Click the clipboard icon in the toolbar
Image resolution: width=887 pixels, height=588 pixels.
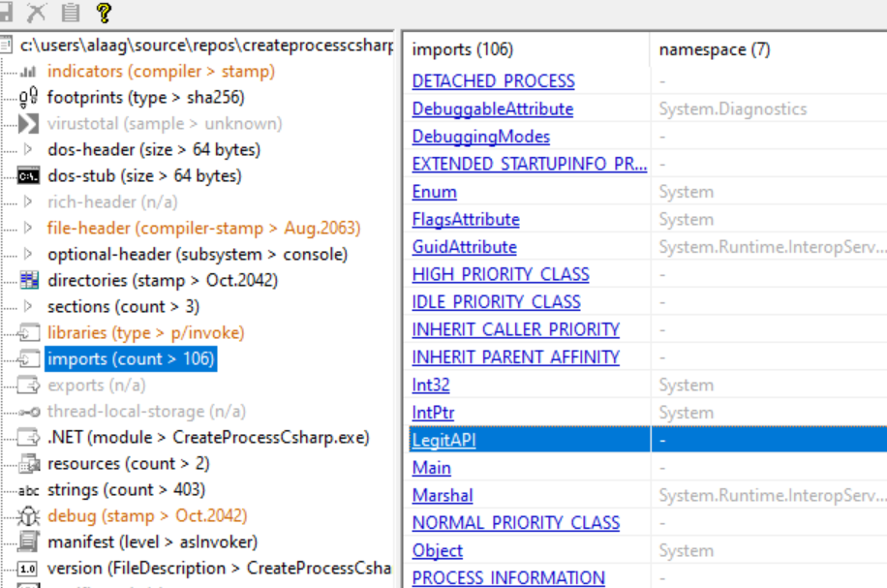point(70,13)
